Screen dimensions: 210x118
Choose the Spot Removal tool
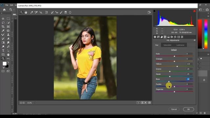[52, 12]
